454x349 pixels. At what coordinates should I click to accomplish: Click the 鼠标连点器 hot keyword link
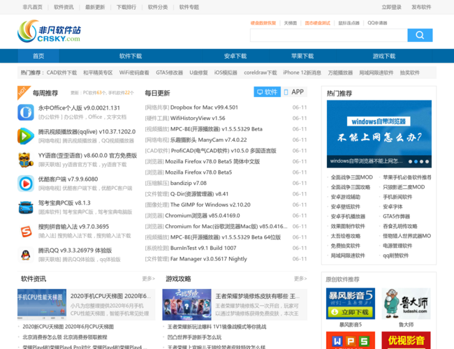(349, 23)
